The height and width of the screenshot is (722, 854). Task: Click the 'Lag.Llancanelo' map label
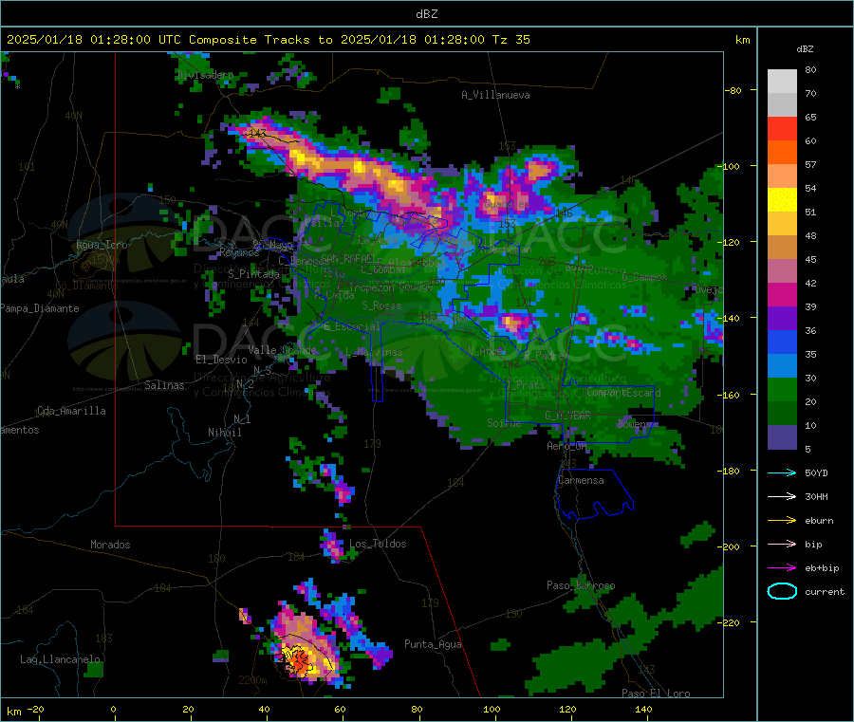(x=61, y=659)
